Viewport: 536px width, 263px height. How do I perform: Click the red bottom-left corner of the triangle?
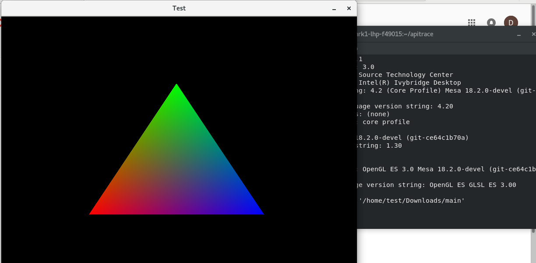[x=93, y=213]
